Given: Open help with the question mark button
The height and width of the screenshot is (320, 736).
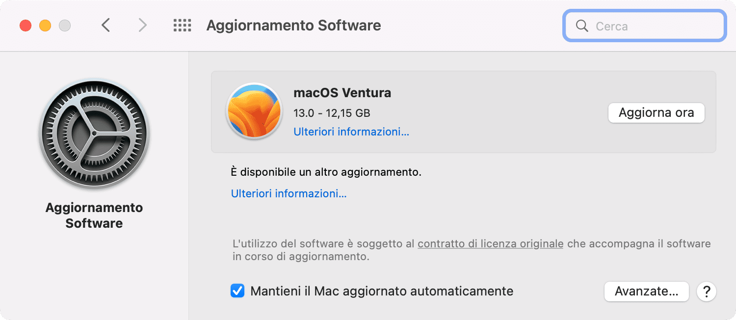Looking at the screenshot, I should pos(707,292).
